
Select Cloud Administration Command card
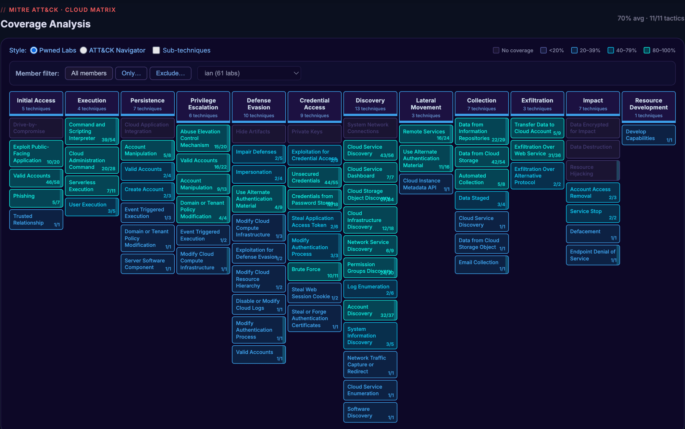92,160
